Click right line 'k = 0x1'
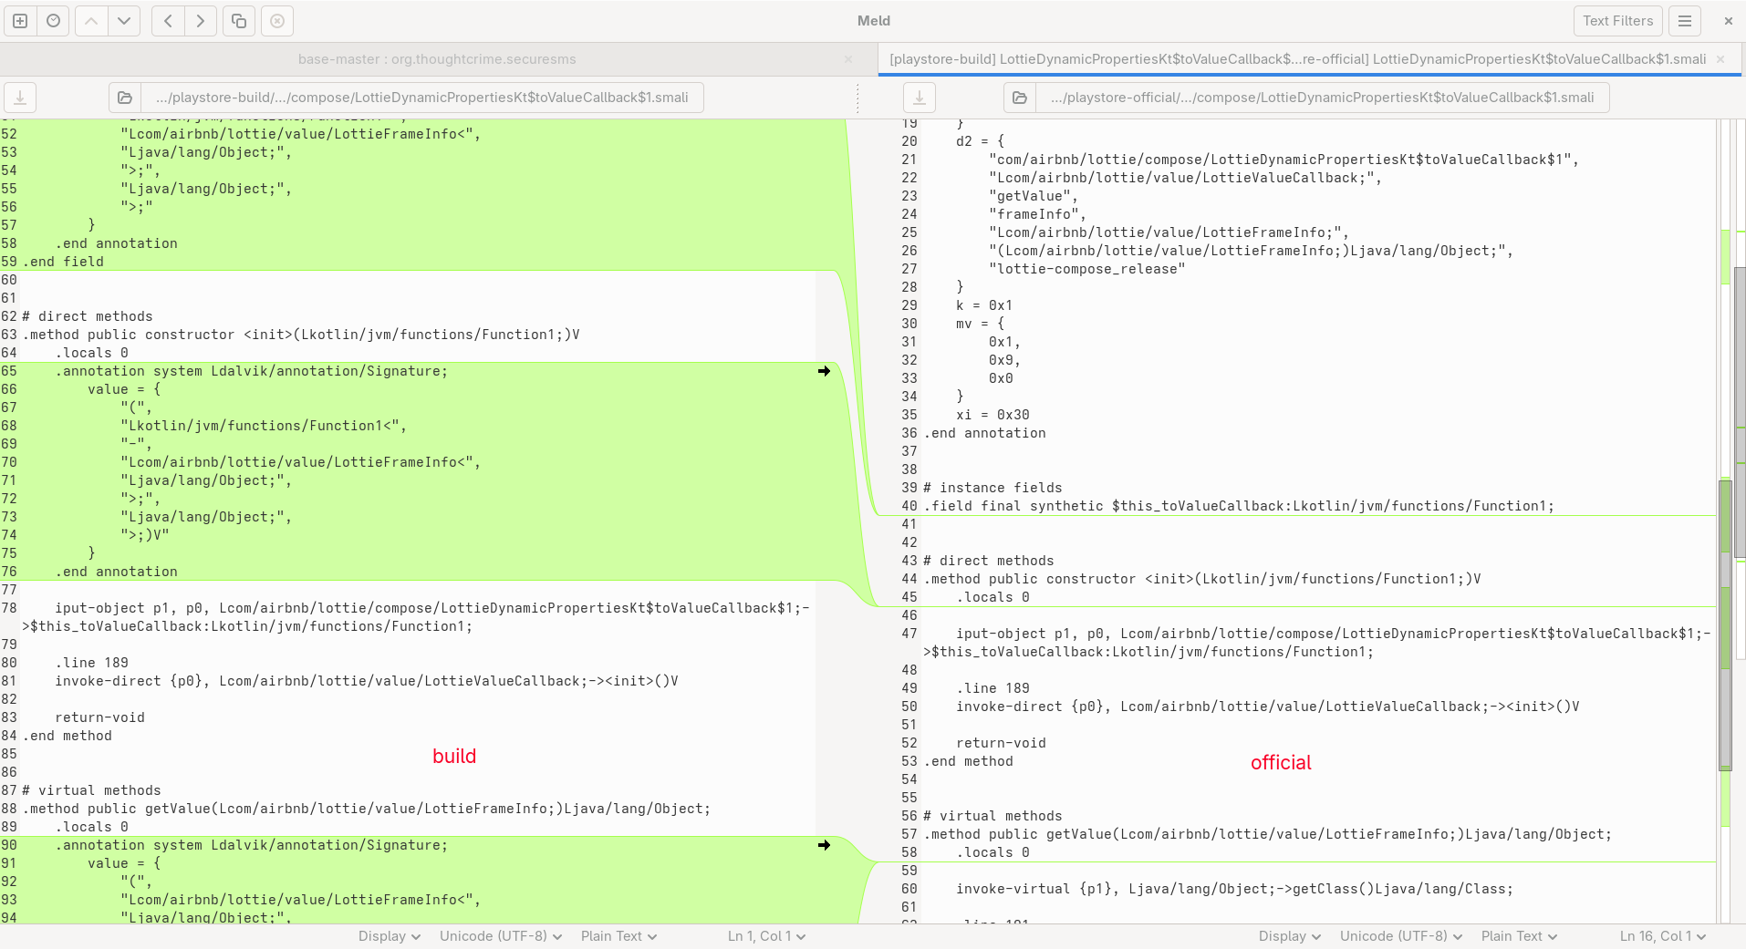Viewport: 1746px width, 949px height. click(x=984, y=305)
